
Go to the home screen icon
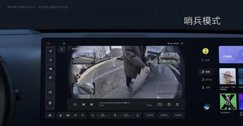click(x=50, y=115)
